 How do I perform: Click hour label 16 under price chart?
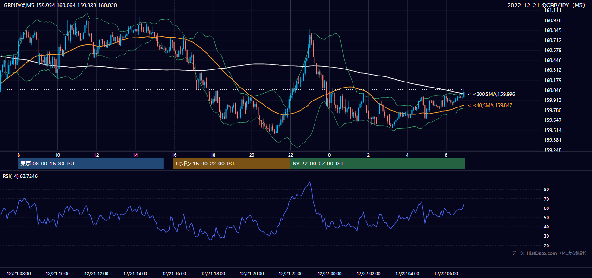point(174,155)
